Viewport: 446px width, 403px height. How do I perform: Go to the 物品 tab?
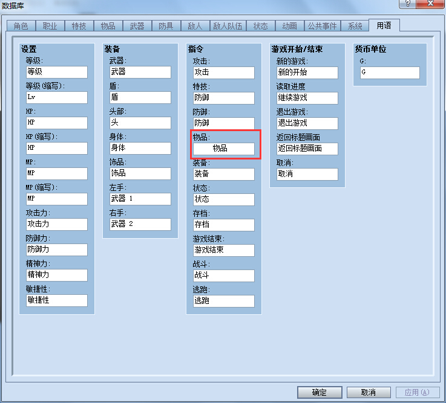[108, 26]
